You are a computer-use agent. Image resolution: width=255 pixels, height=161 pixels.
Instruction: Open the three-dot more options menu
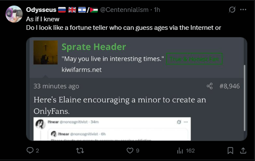coord(243,9)
